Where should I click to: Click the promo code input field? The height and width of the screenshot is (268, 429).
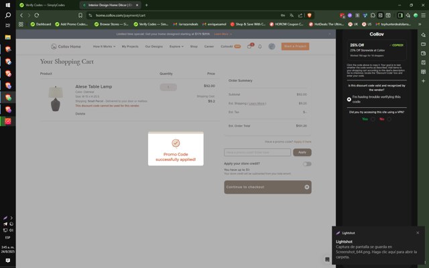pyautogui.click(x=257, y=152)
